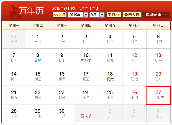Click the 2015年9月 农历乙未年 title text
Screen dimensions: 172x125
click(75, 8)
